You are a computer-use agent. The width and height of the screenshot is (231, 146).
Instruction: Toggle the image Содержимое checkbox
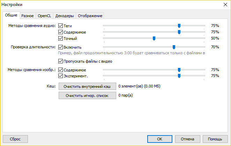(61, 70)
